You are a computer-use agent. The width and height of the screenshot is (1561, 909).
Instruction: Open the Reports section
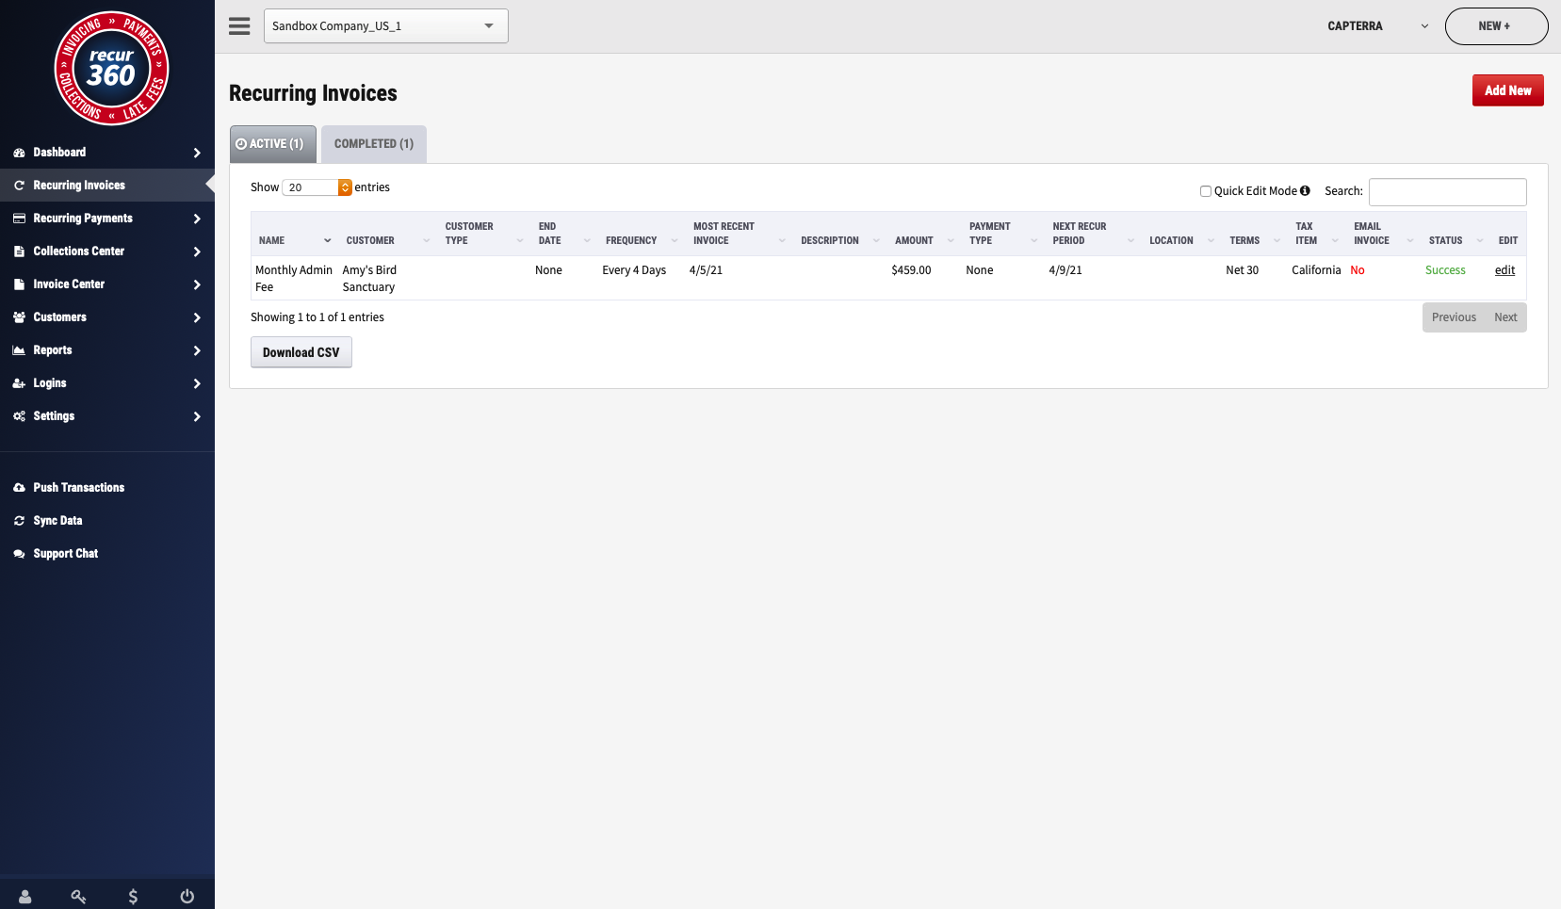coord(54,349)
